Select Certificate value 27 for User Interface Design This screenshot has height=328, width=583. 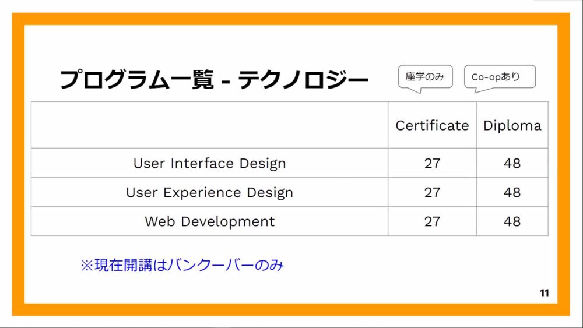coord(432,164)
